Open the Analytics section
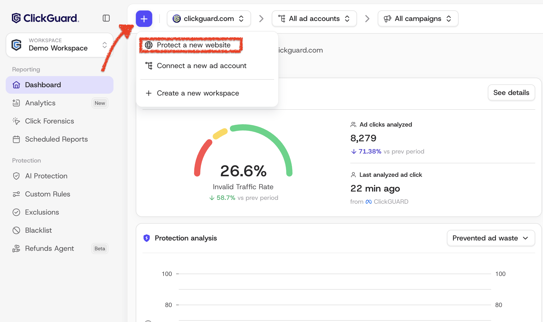 (x=60, y=103)
